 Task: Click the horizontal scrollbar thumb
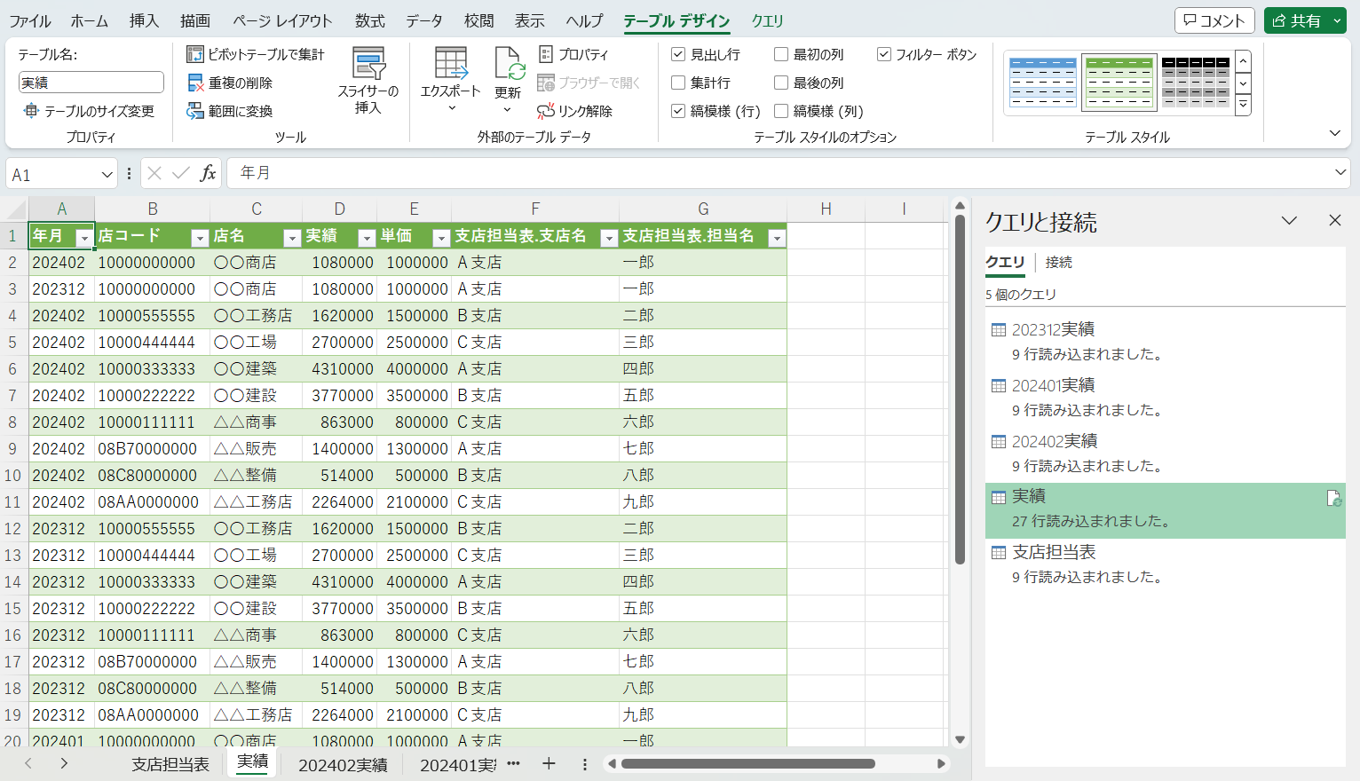tap(747, 763)
